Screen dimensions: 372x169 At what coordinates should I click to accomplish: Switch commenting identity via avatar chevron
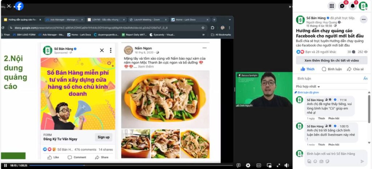click(x=299, y=154)
